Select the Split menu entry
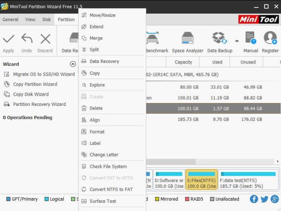This screenshot has width=281, height=211. 112,50
